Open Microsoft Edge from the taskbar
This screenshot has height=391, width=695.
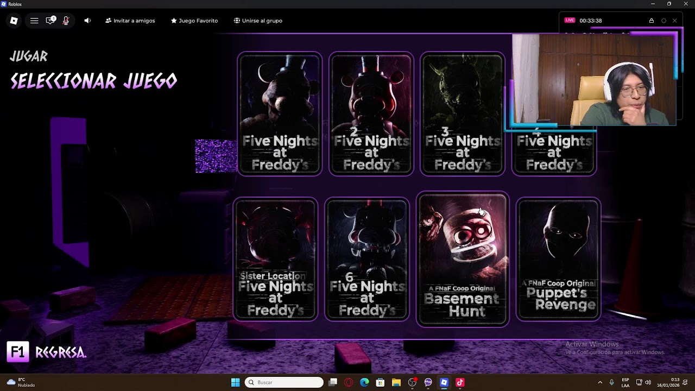[x=364, y=382]
